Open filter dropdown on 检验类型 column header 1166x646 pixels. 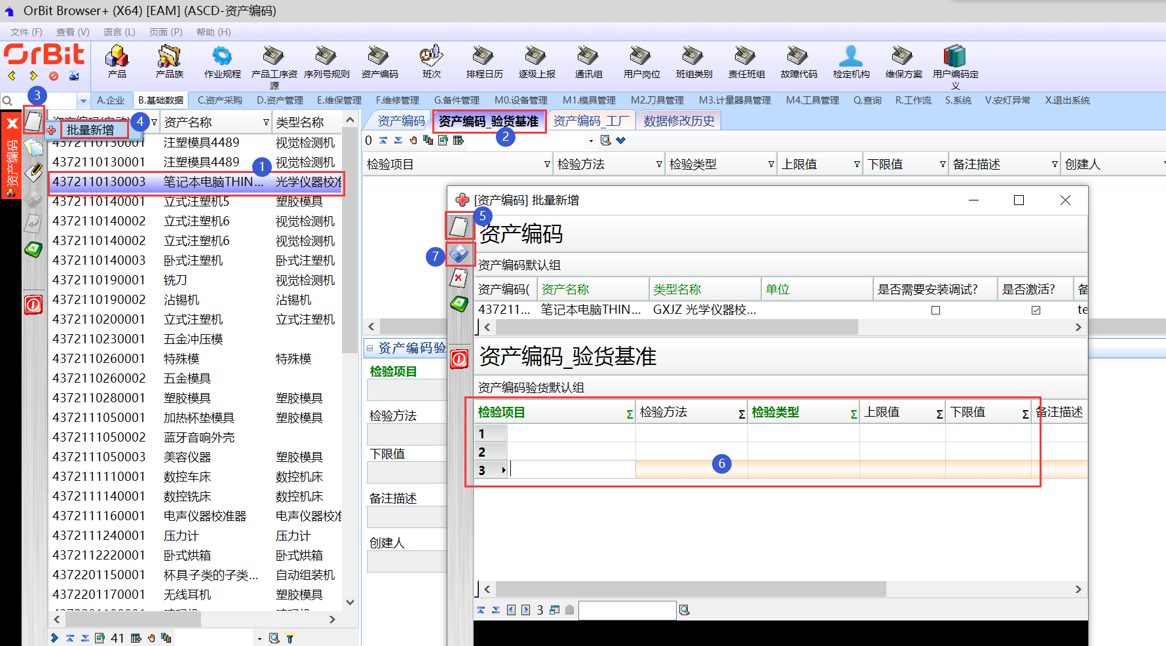[772, 164]
